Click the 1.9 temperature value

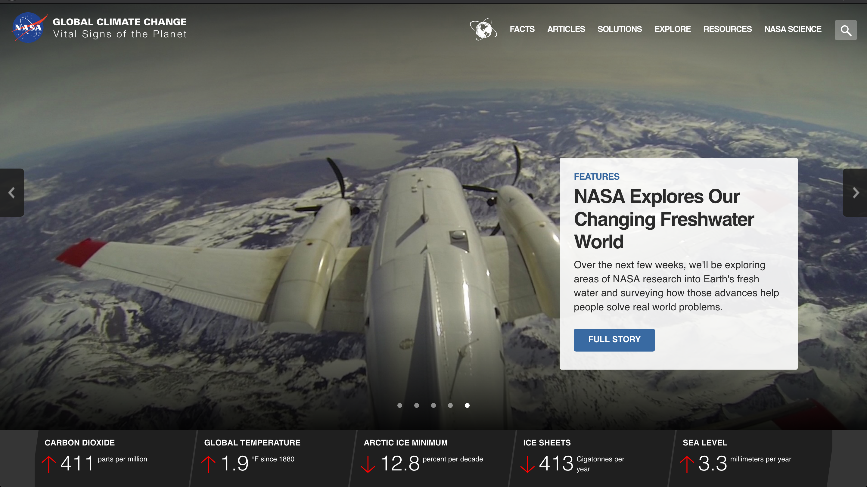click(x=235, y=464)
